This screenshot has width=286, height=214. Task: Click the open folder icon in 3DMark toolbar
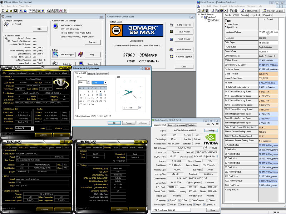point(7,11)
